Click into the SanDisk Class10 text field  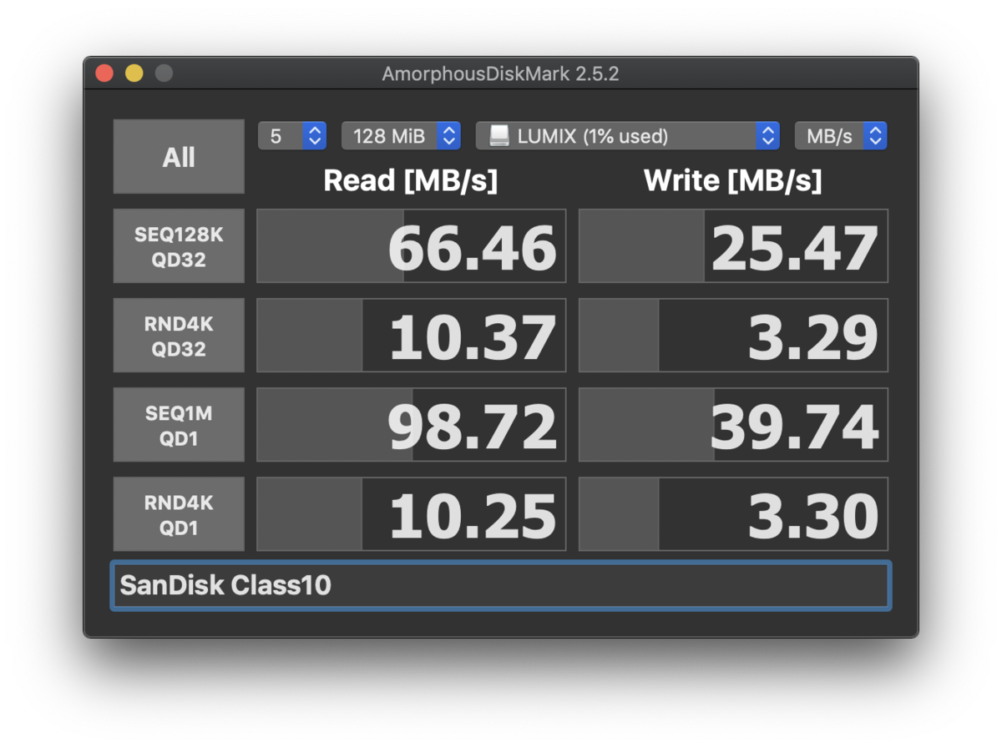501,585
